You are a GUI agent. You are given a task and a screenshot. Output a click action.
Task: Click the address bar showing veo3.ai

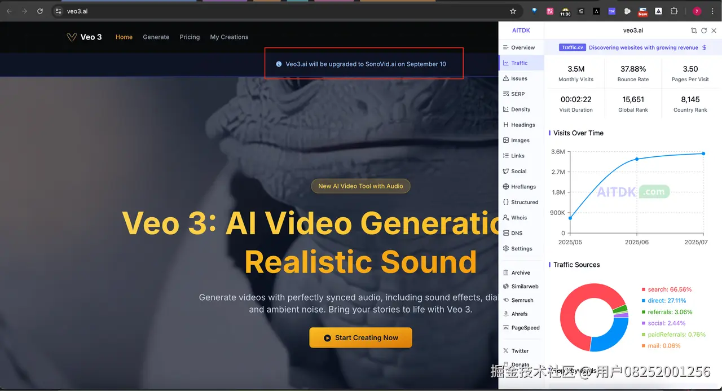(x=282, y=11)
